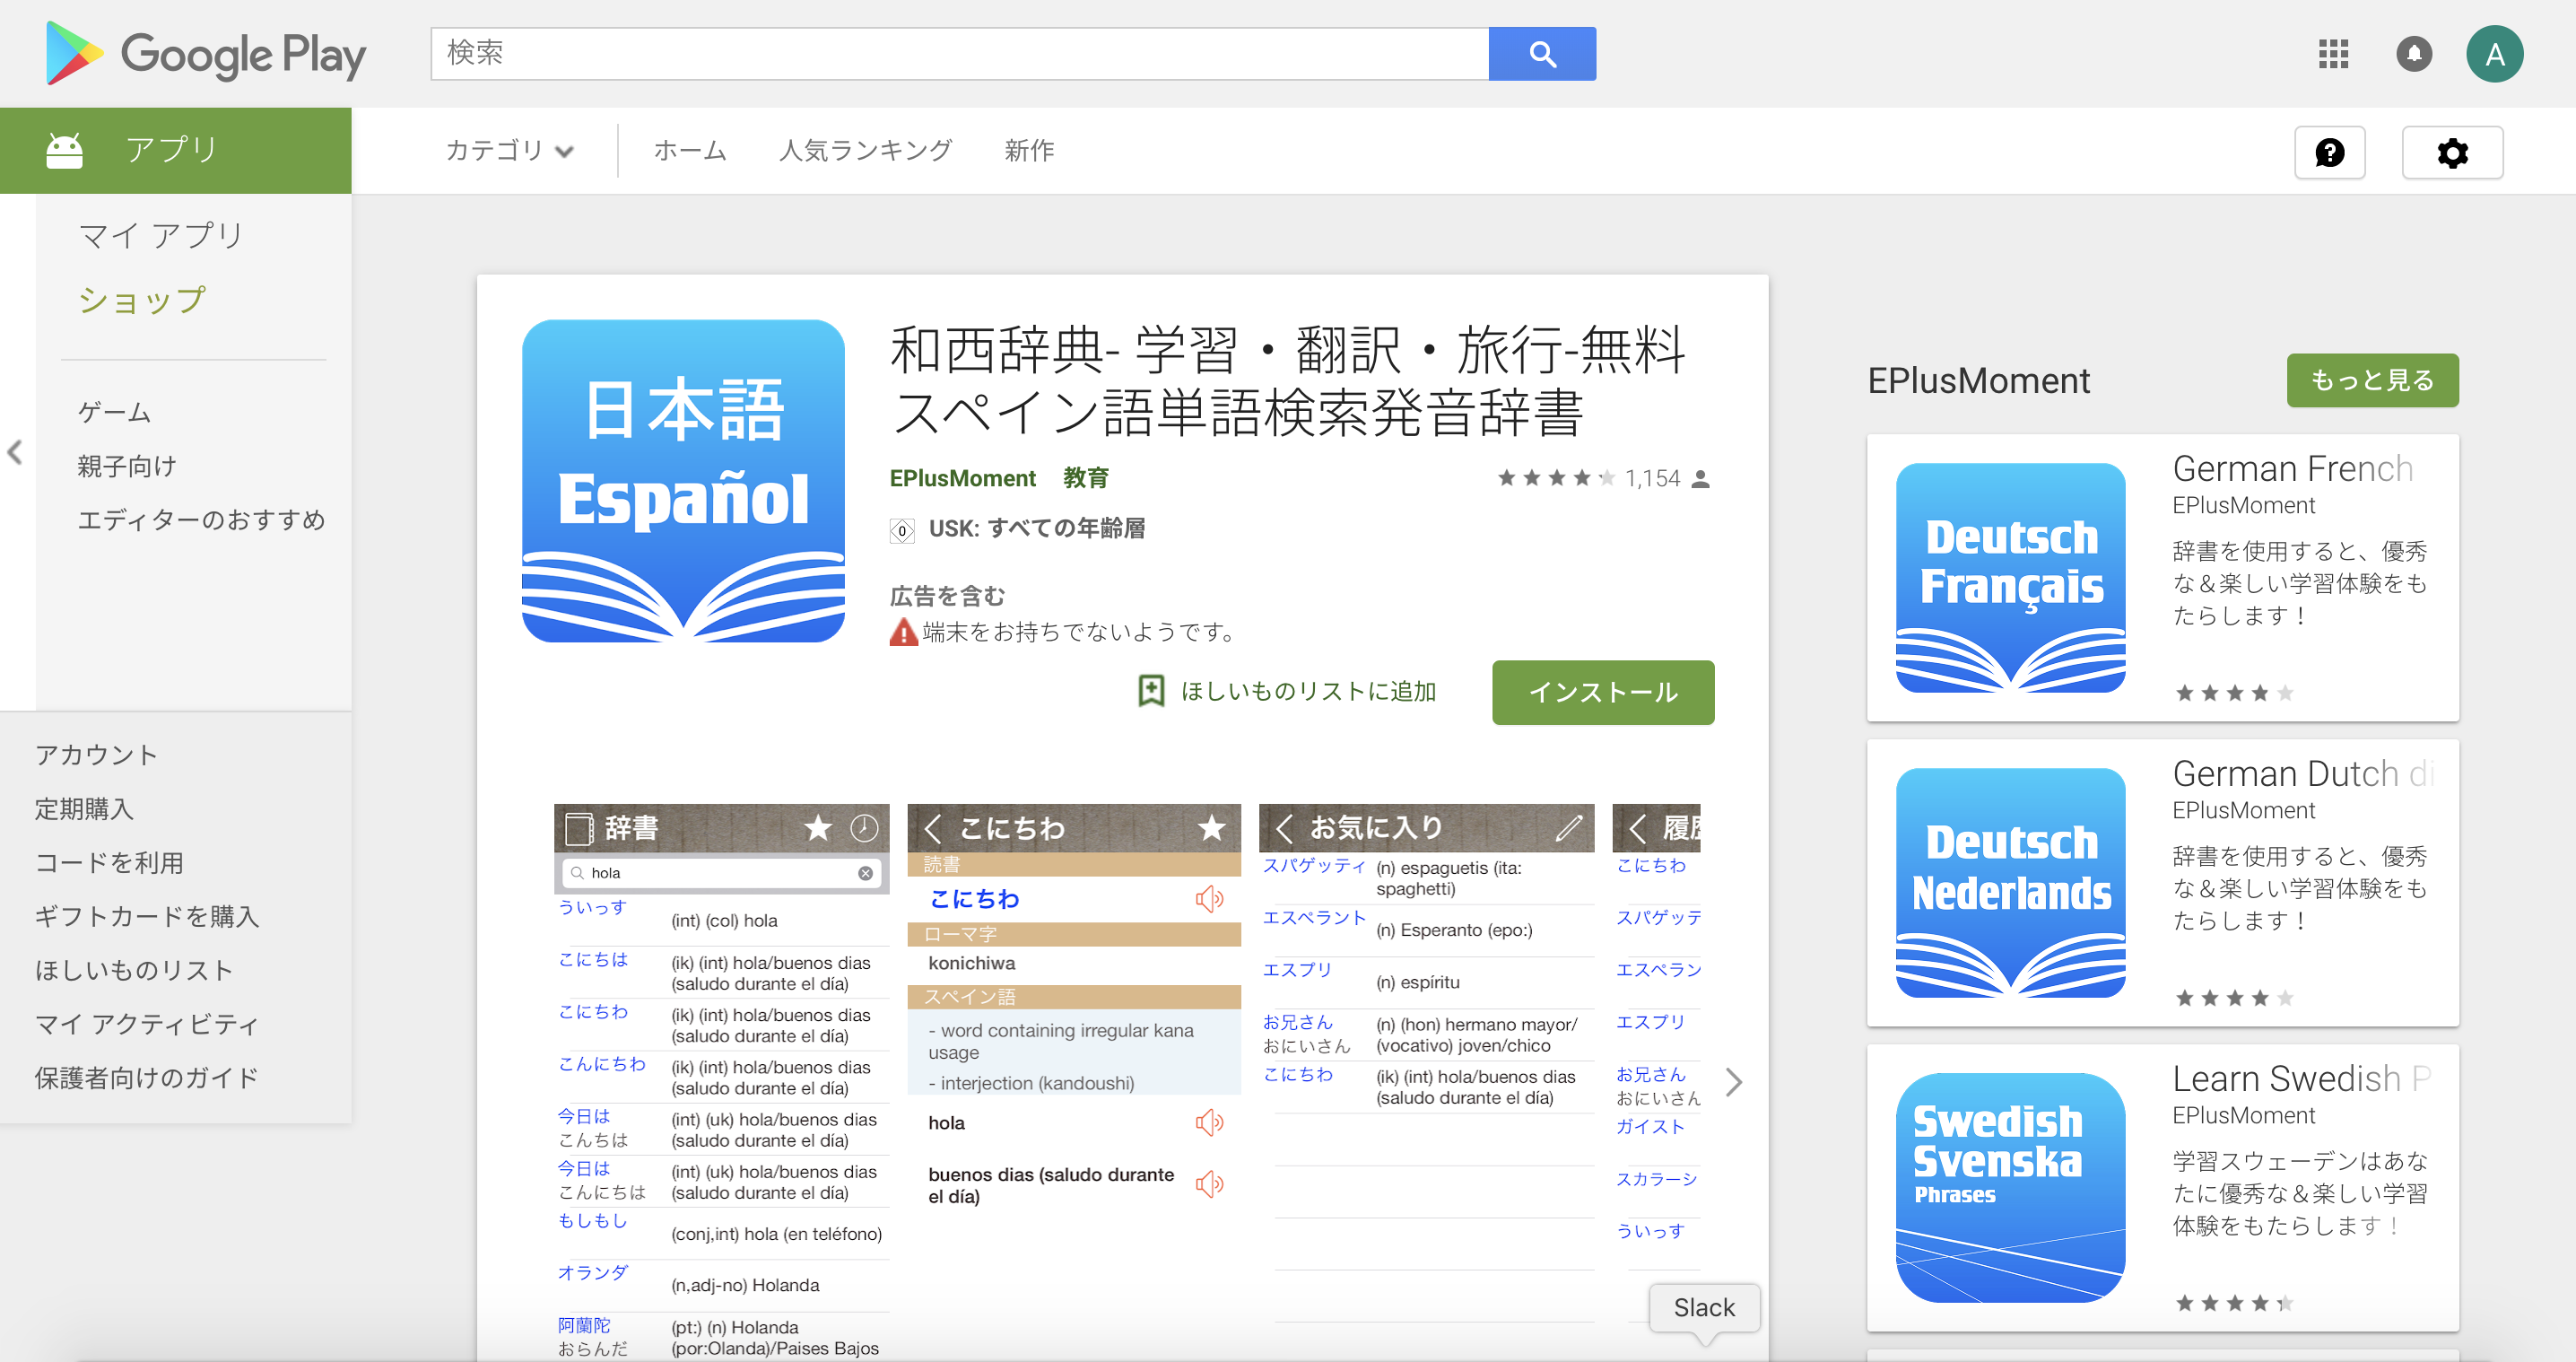Image resolution: width=2576 pixels, height=1362 pixels.
Task: Select the アプリ section header
Action: pos(176,151)
